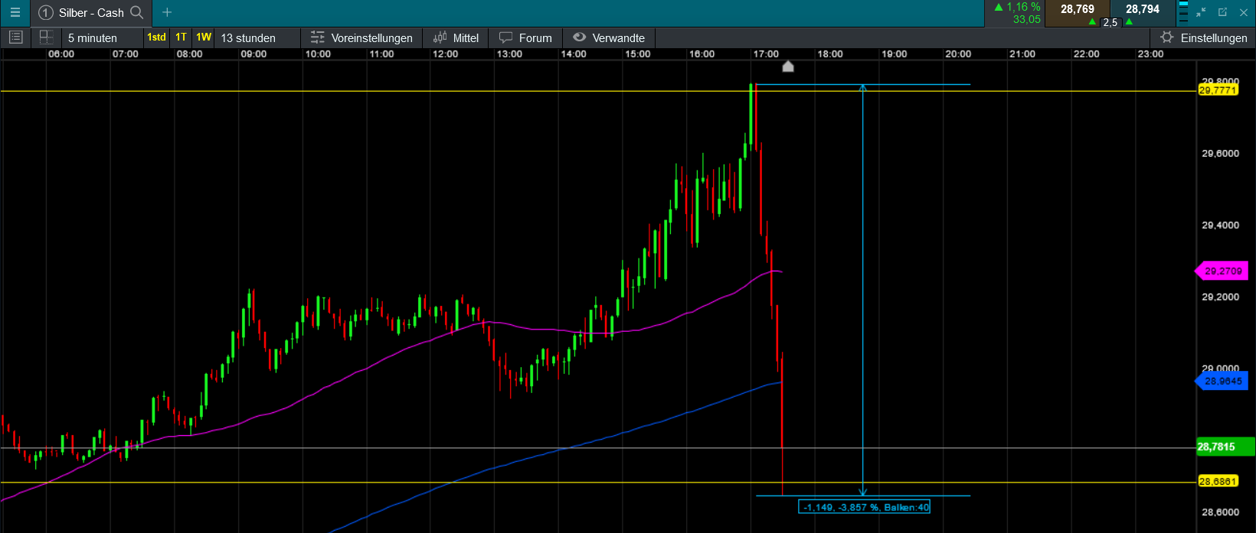Click the Voreinstellungen sliders icon
1256x533 pixels.
pos(317,37)
